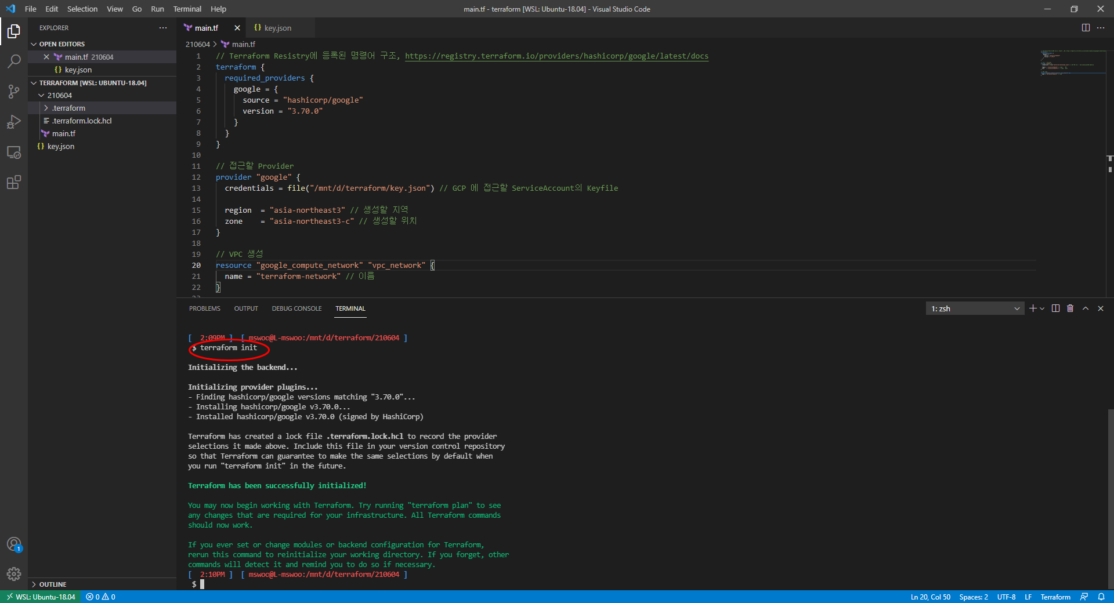1114x603 pixels.
Task: Split the editor to the right
Action: click(x=1086, y=28)
